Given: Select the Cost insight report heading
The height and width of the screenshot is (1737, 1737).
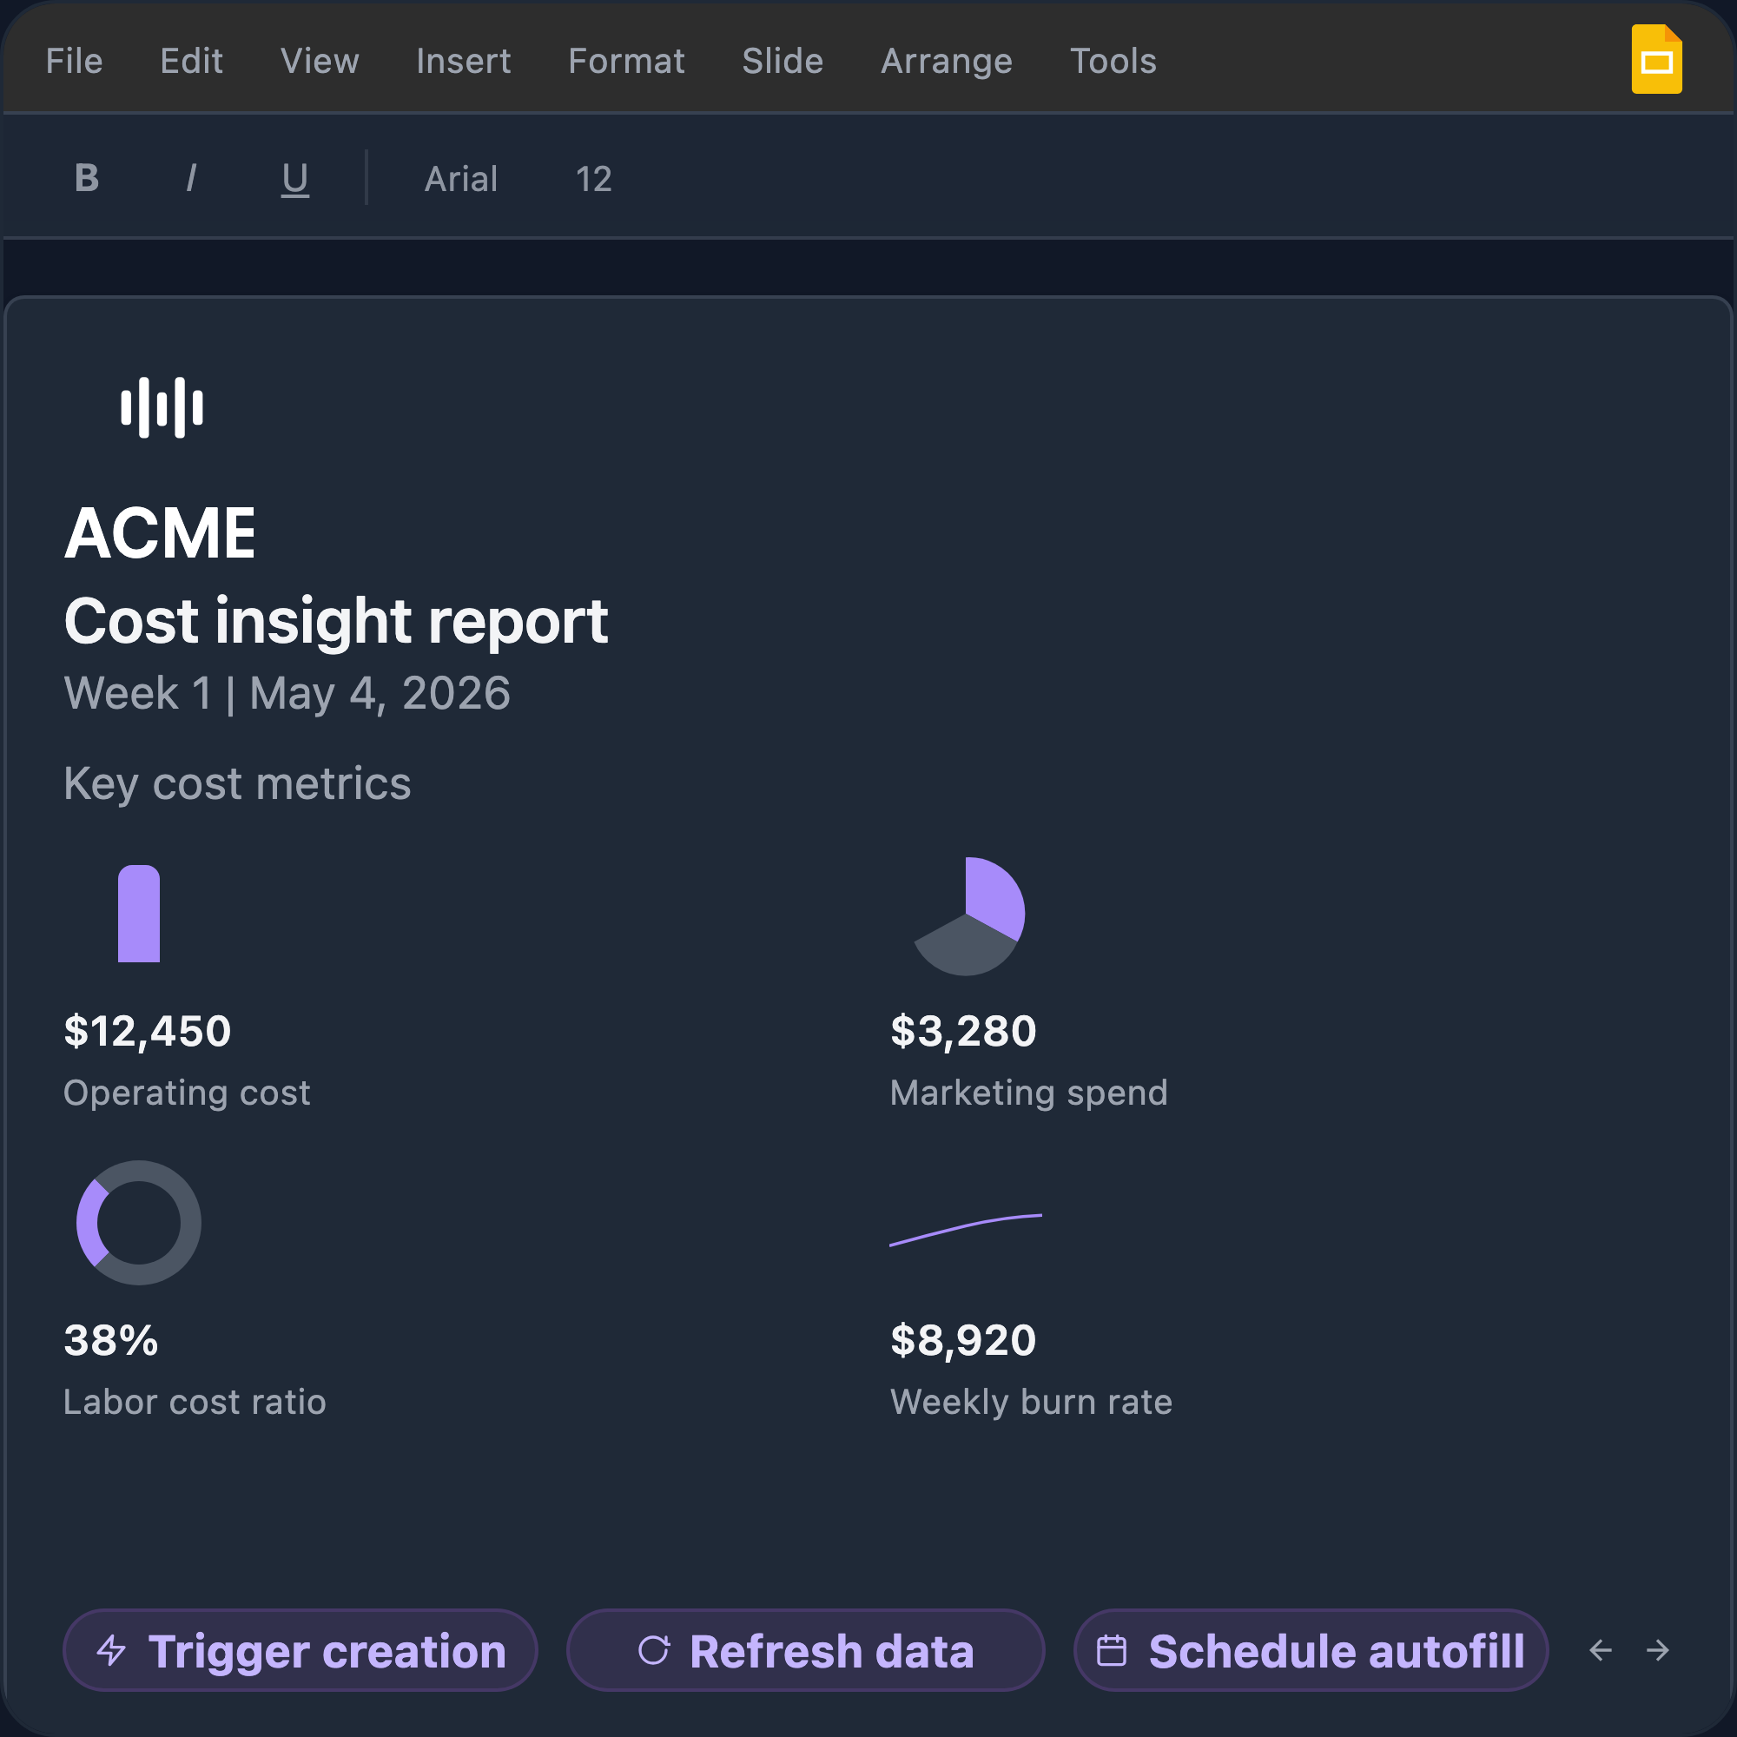Looking at the screenshot, I should tap(336, 621).
